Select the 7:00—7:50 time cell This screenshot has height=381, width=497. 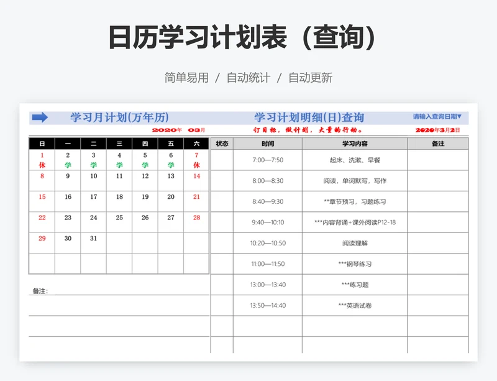pos(268,160)
